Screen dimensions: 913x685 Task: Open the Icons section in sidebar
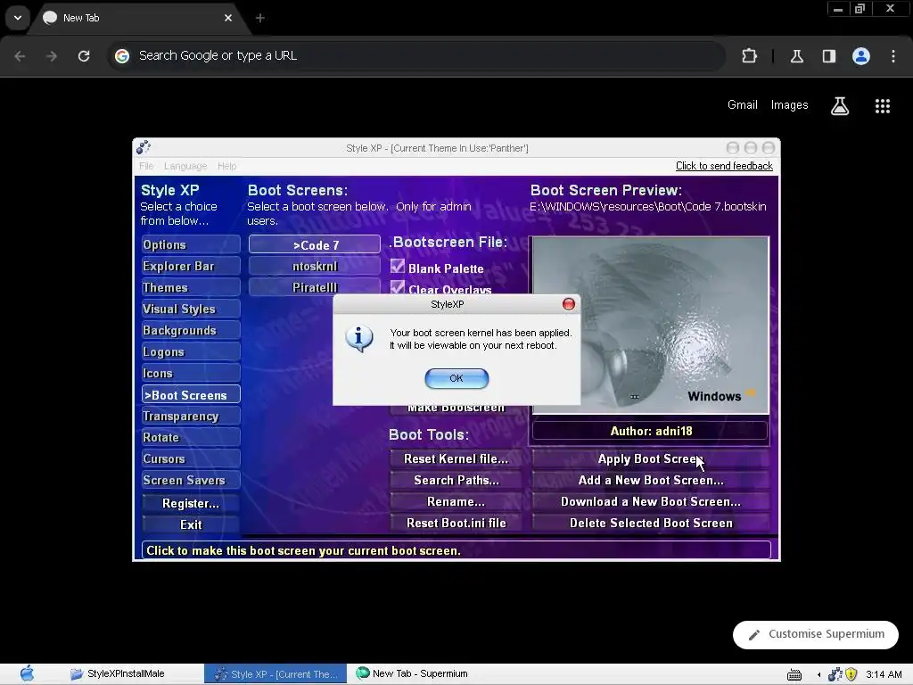191,374
